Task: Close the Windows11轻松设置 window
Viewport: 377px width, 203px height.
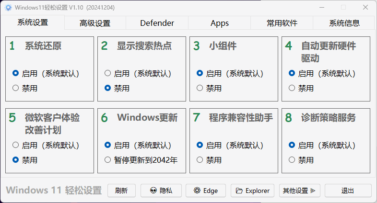Action: tap(365, 8)
